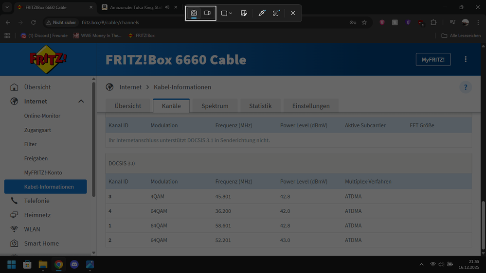Switch to the Amazon.de Tulsa King tab
Image resolution: width=486 pixels, height=273 pixels.
pyautogui.click(x=135, y=7)
